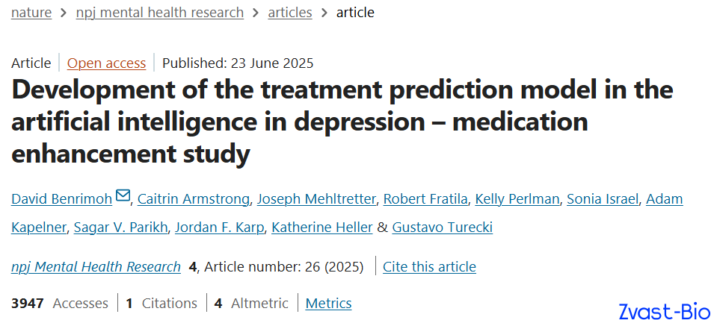The width and height of the screenshot is (711, 320).
Task: Click author name Robert Fratila
Action: tap(425, 198)
